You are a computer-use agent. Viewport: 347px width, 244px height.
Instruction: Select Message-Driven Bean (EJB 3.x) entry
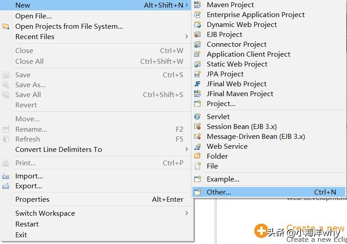tap(269, 136)
